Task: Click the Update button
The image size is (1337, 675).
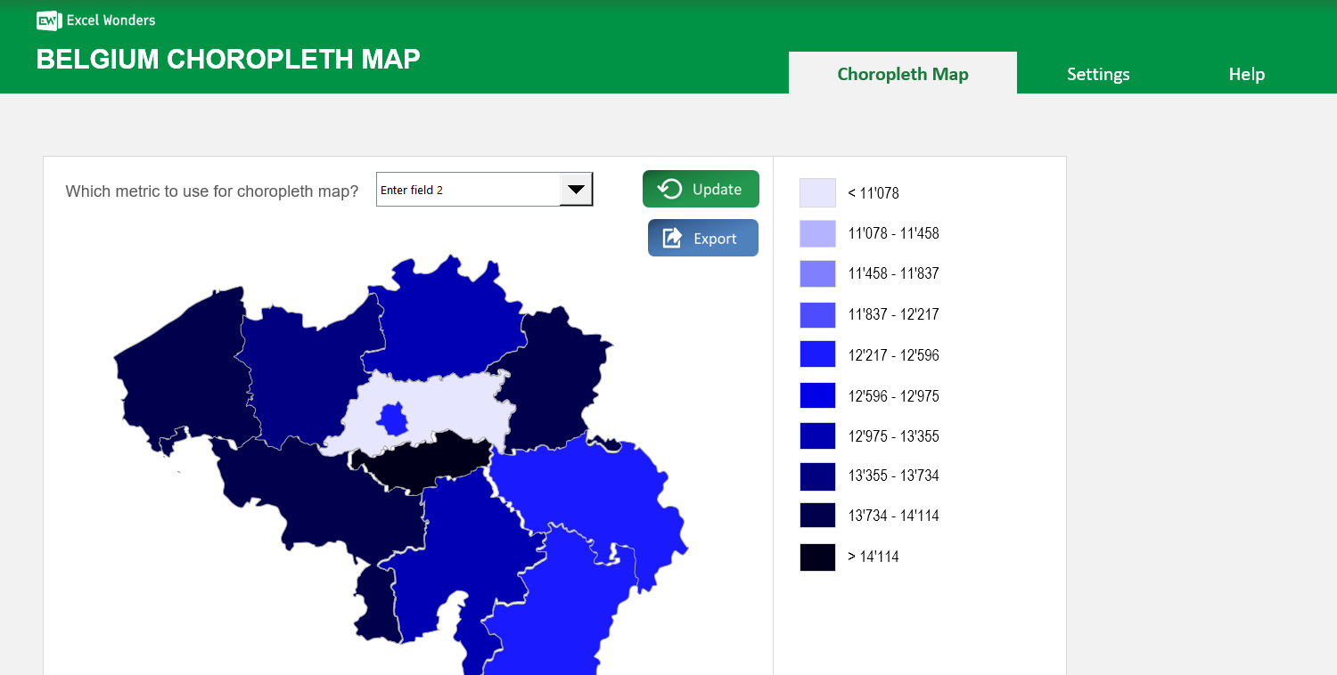Action: click(x=701, y=189)
